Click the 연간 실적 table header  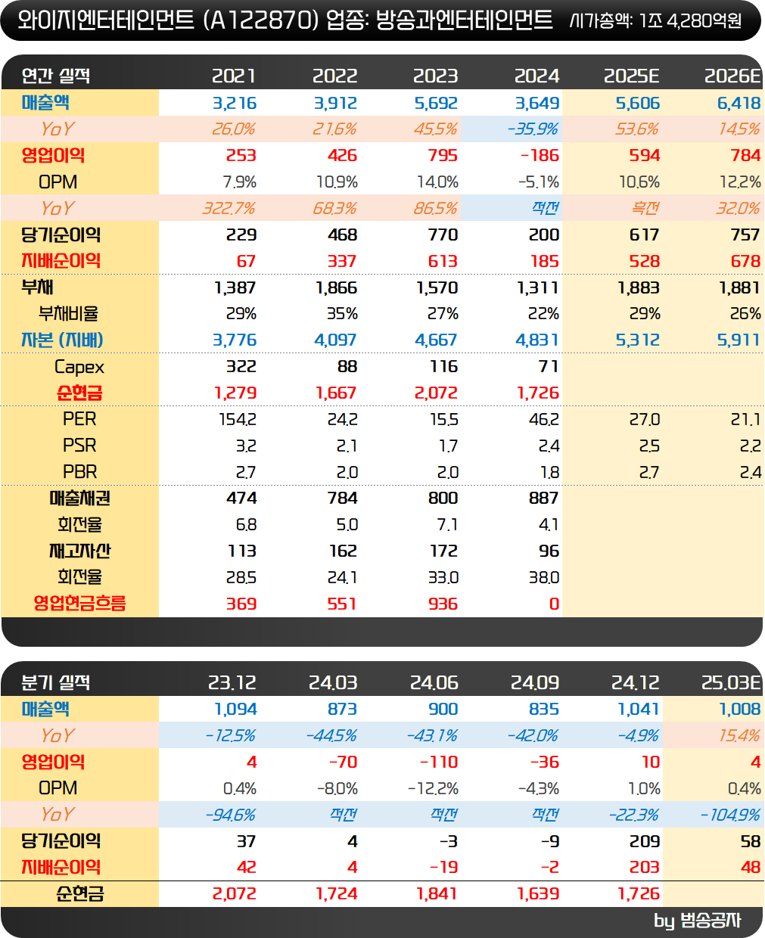click(x=56, y=76)
